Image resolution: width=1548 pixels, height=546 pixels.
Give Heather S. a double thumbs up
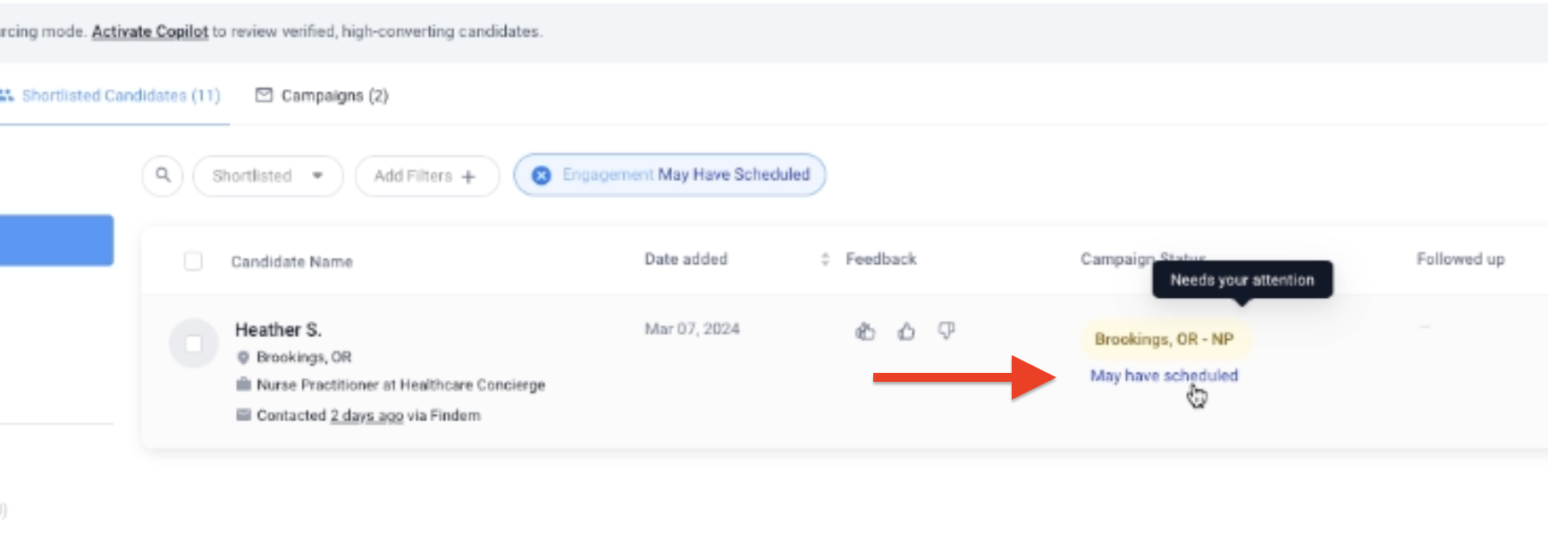pos(864,332)
